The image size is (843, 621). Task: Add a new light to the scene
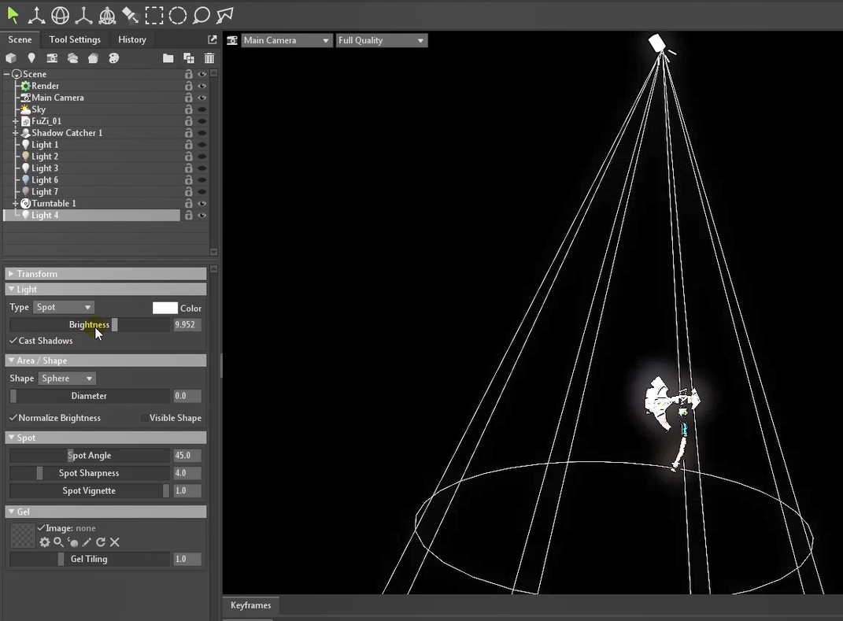click(31, 58)
